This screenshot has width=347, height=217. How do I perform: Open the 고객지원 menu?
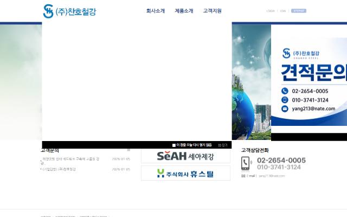click(x=212, y=11)
